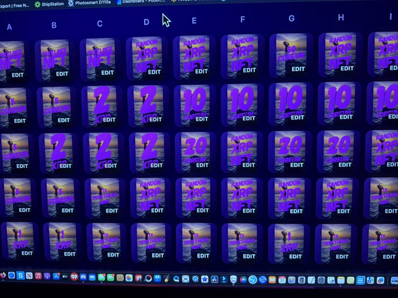Launch Keynote from the dock
The height and width of the screenshot is (298, 398).
point(157,279)
